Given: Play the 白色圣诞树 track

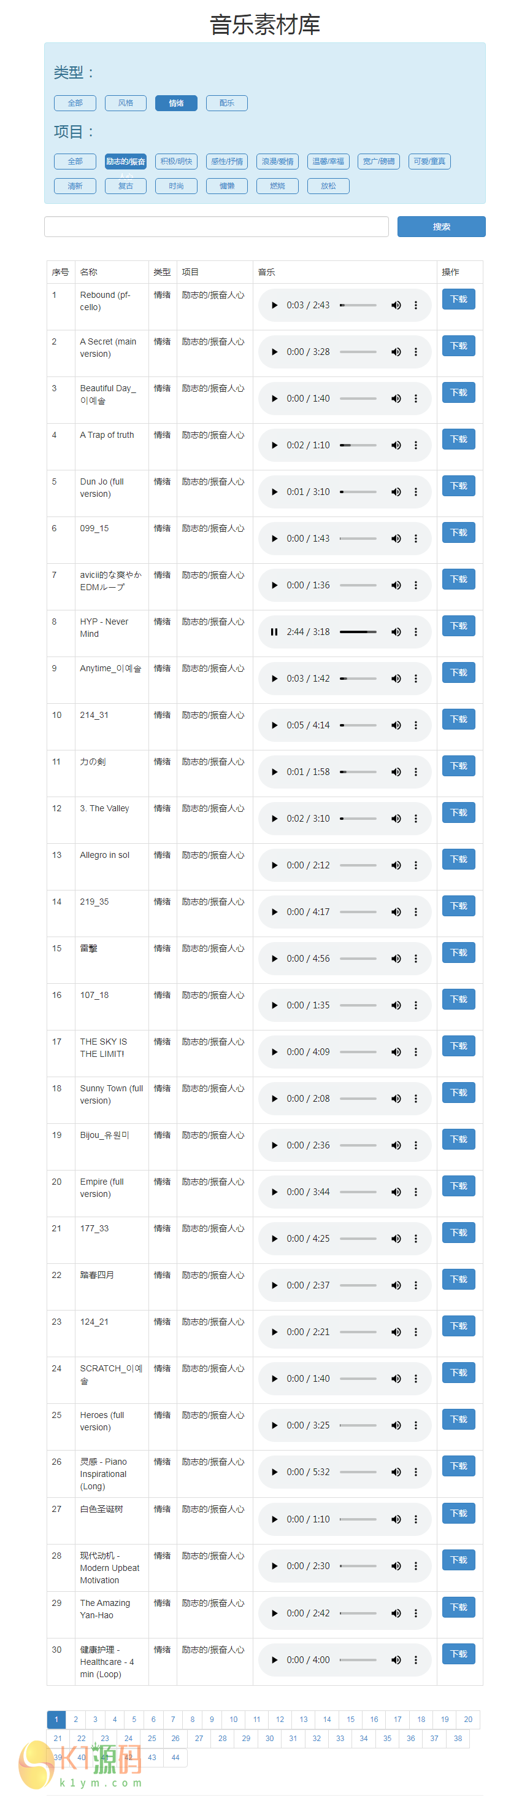Looking at the screenshot, I should pos(274,1519).
